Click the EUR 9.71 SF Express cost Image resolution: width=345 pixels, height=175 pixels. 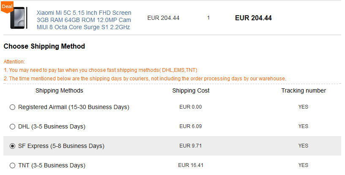[x=190, y=146]
